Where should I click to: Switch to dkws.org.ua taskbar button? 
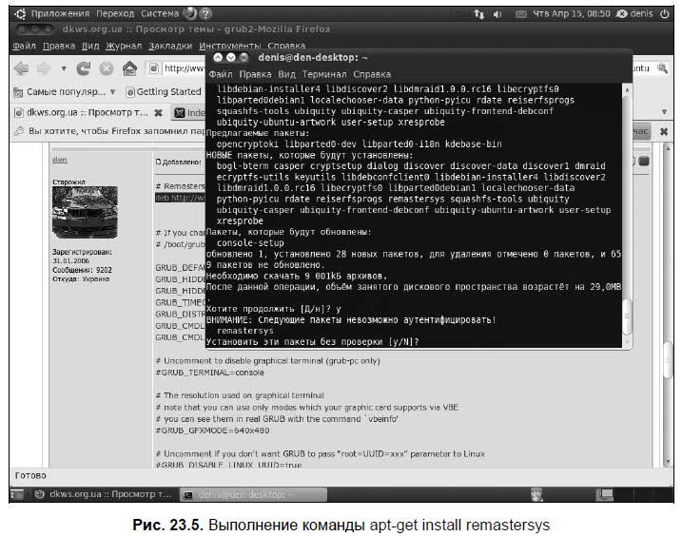104,494
